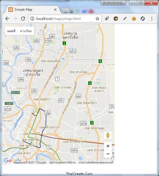
Task: Open the Google logo link on map
Action: (13, 160)
